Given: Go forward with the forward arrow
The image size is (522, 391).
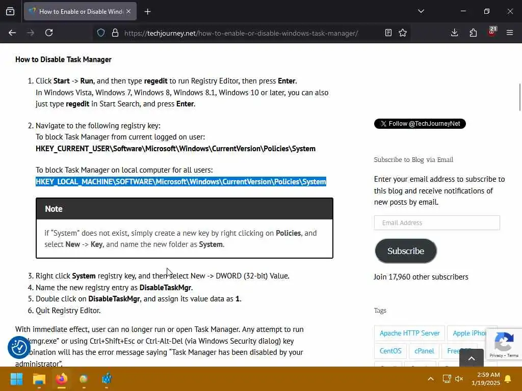Looking at the screenshot, I should [31, 33].
